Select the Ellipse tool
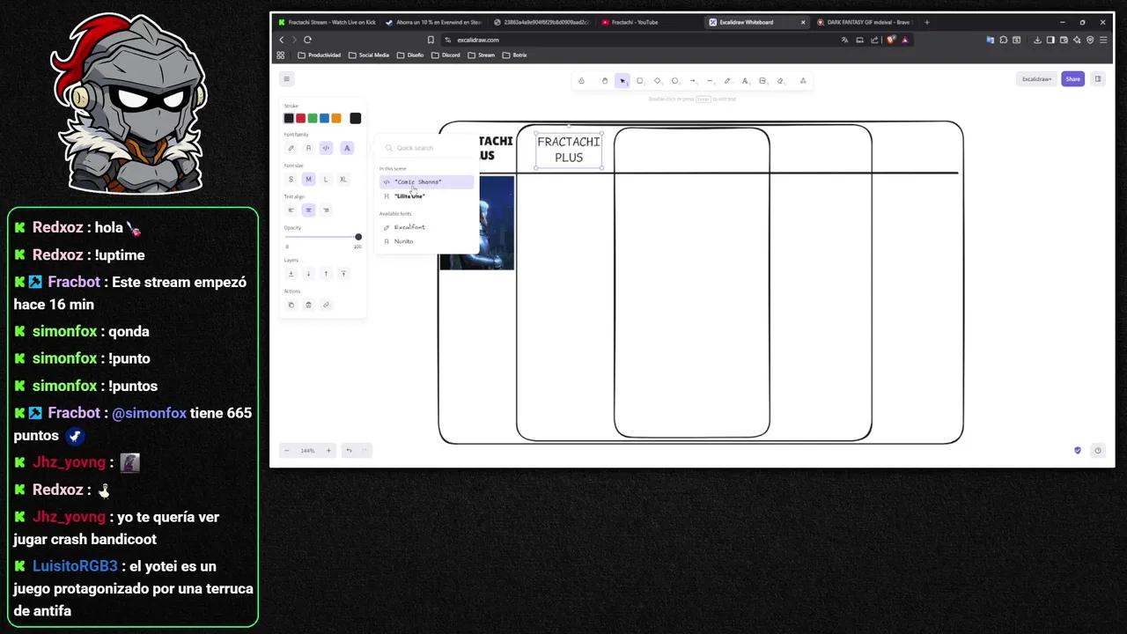This screenshot has width=1127, height=634. point(674,80)
